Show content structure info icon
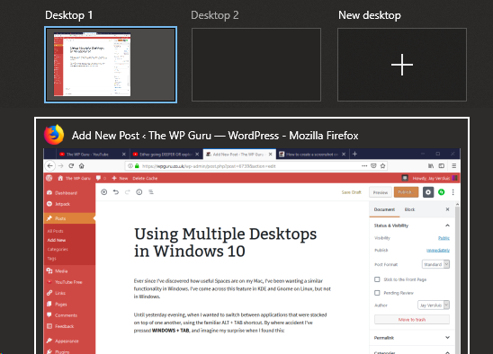The image size is (493, 354). point(139,192)
